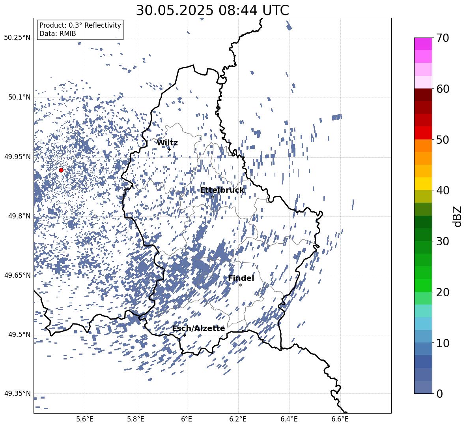Click the 49.35°N latitude label
Screen dimensions: 467x427
pyautogui.click(x=17, y=393)
